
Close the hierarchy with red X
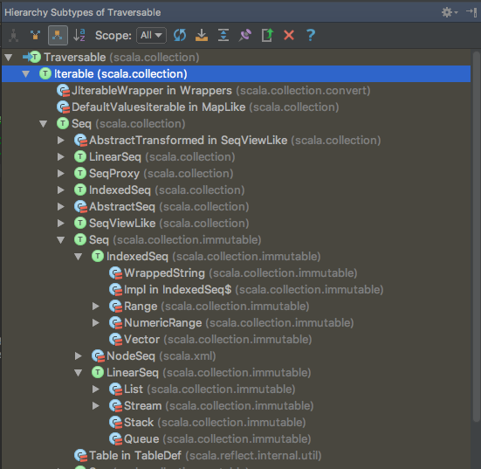pos(289,35)
